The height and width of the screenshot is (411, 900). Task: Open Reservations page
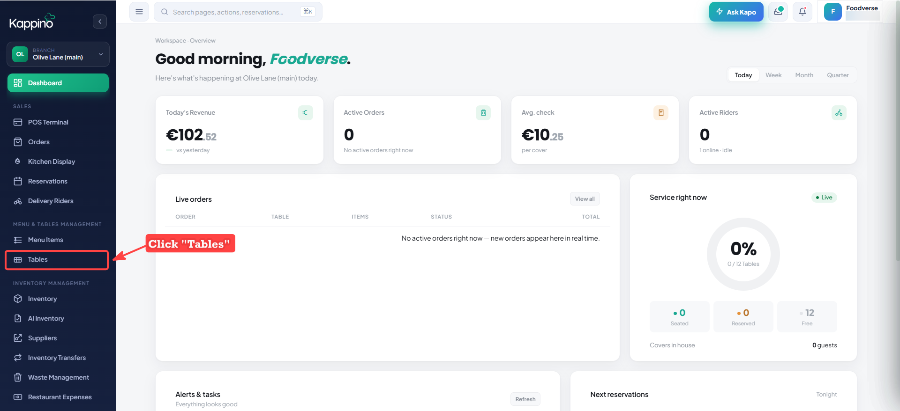coord(58,181)
